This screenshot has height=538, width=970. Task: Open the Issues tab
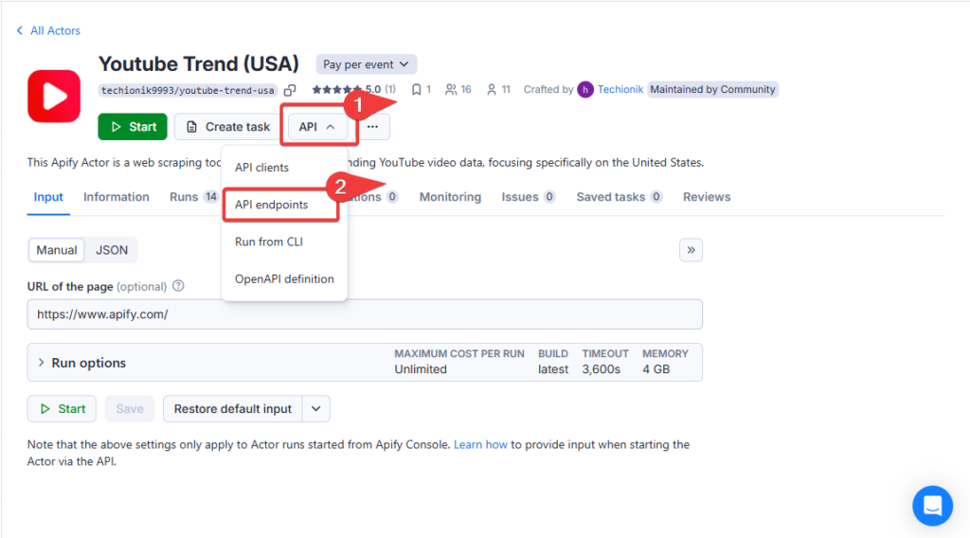[529, 197]
